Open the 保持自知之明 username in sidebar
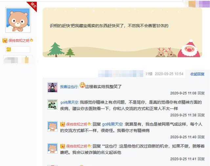The width and height of the screenshot is (210, 166). click(19, 41)
